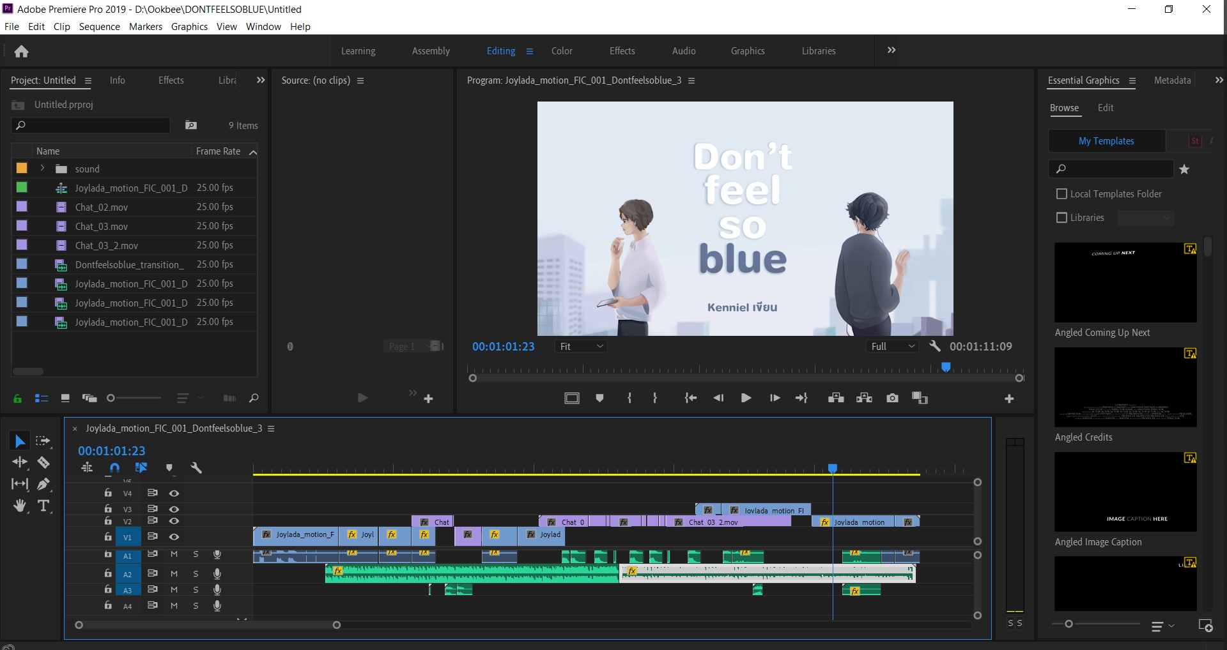This screenshot has height=650, width=1227.
Task: Toggle snap magnet in timeline
Action: [114, 468]
